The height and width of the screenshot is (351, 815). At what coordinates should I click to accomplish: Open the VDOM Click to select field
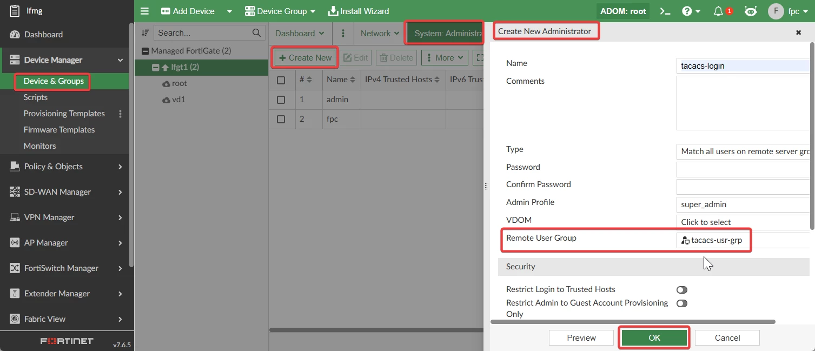pos(743,222)
